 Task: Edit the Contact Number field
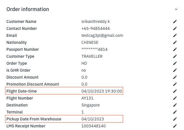pyautogui.click(x=175, y=28)
